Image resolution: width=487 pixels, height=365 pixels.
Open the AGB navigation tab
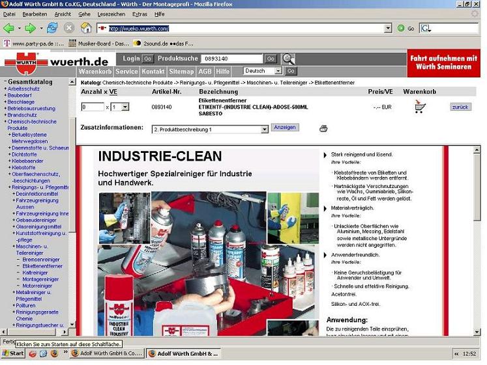tap(205, 72)
